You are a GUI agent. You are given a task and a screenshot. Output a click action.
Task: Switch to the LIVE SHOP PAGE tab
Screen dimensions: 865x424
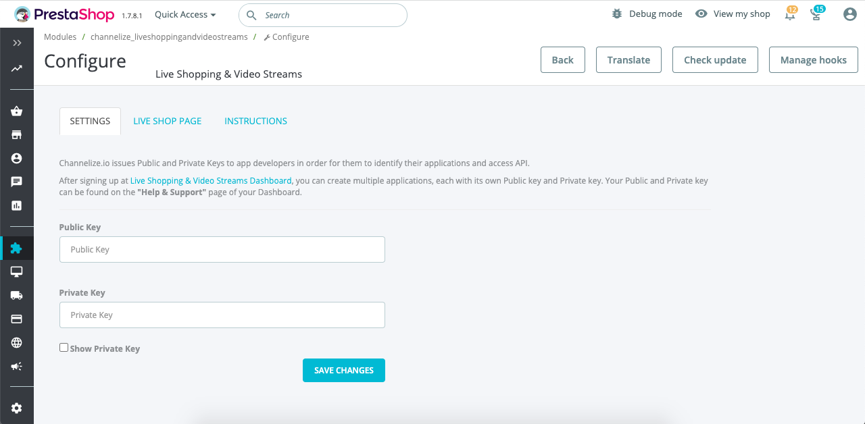coord(168,121)
